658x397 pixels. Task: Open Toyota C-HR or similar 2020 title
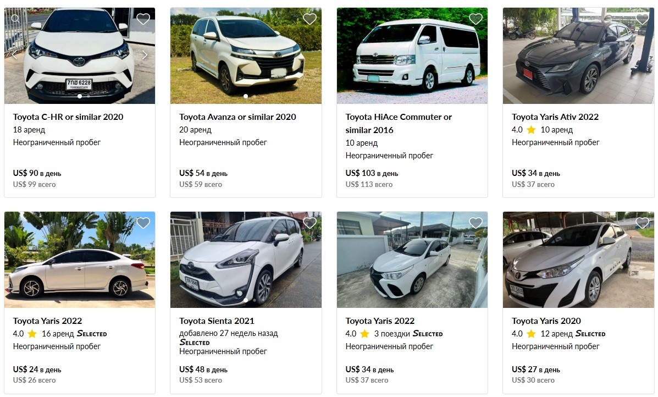pos(68,117)
